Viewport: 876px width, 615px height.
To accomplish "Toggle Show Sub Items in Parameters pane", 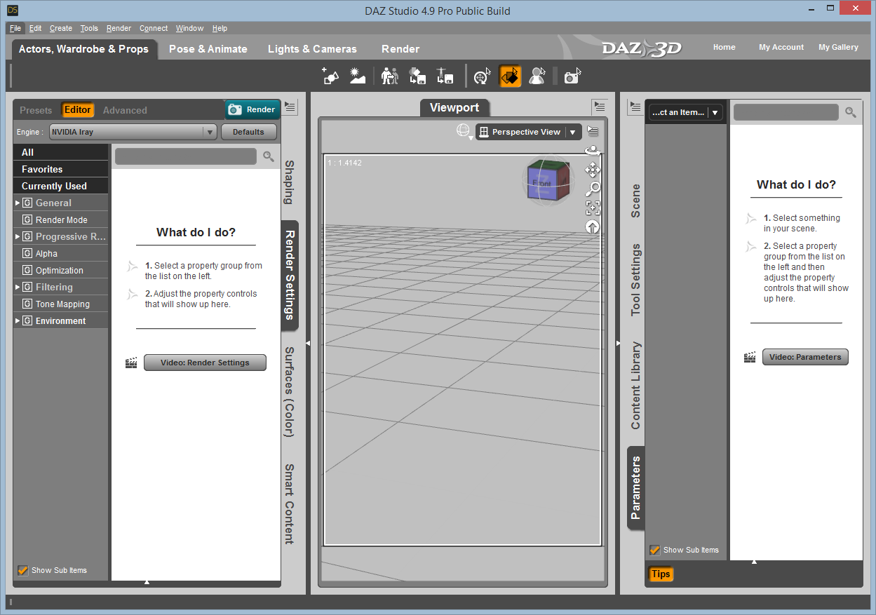I will 654,550.
